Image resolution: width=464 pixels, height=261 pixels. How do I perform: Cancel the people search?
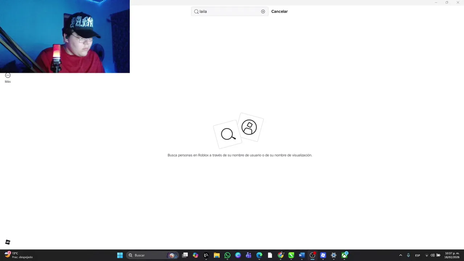tap(279, 12)
